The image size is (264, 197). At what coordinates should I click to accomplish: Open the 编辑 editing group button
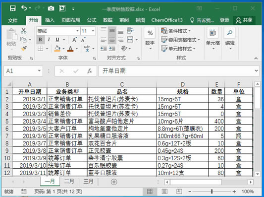tap(230, 39)
